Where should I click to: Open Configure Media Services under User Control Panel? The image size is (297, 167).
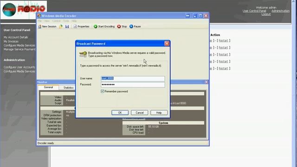[x=19, y=45]
